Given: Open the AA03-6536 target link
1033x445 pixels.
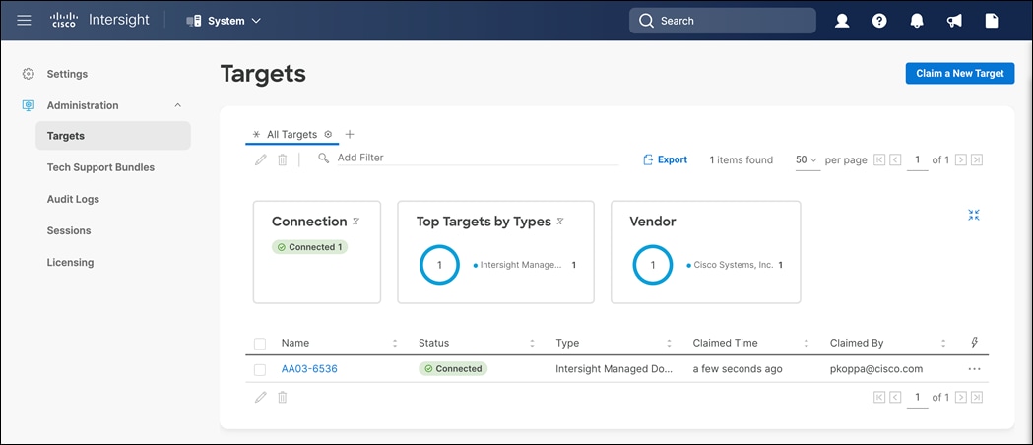Looking at the screenshot, I should [x=309, y=368].
